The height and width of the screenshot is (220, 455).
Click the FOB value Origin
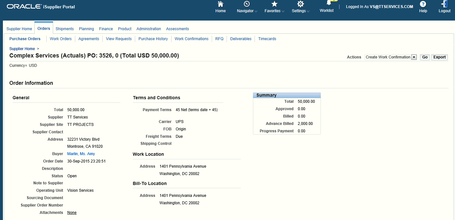pyautogui.click(x=181, y=129)
